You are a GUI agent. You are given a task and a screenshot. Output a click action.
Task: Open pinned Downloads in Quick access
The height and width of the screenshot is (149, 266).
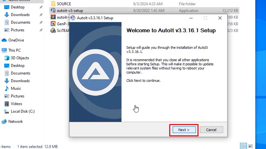pyautogui.click(x=20, y=15)
